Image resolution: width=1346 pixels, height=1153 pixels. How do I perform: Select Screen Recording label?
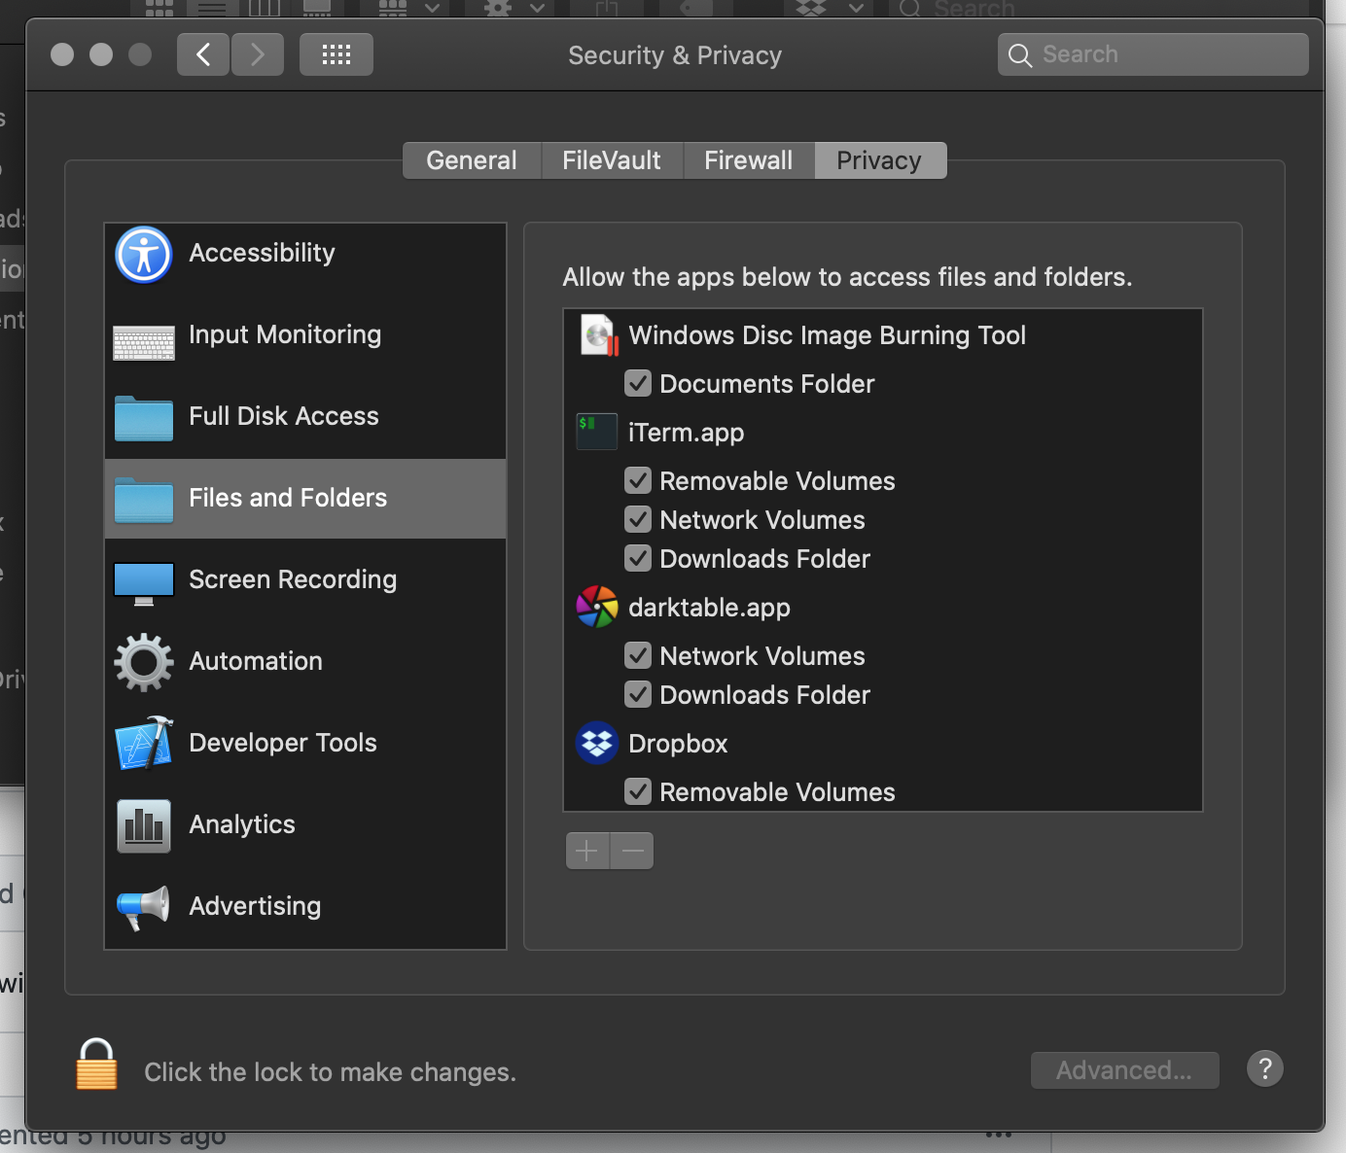(x=293, y=579)
